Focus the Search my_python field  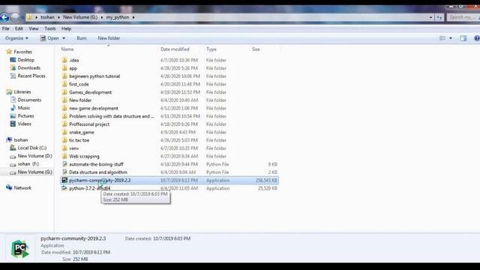(463, 17)
